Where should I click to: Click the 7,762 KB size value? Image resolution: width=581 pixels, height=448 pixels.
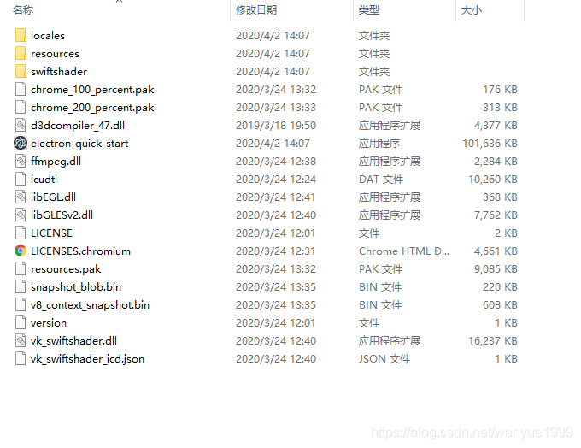(x=496, y=215)
